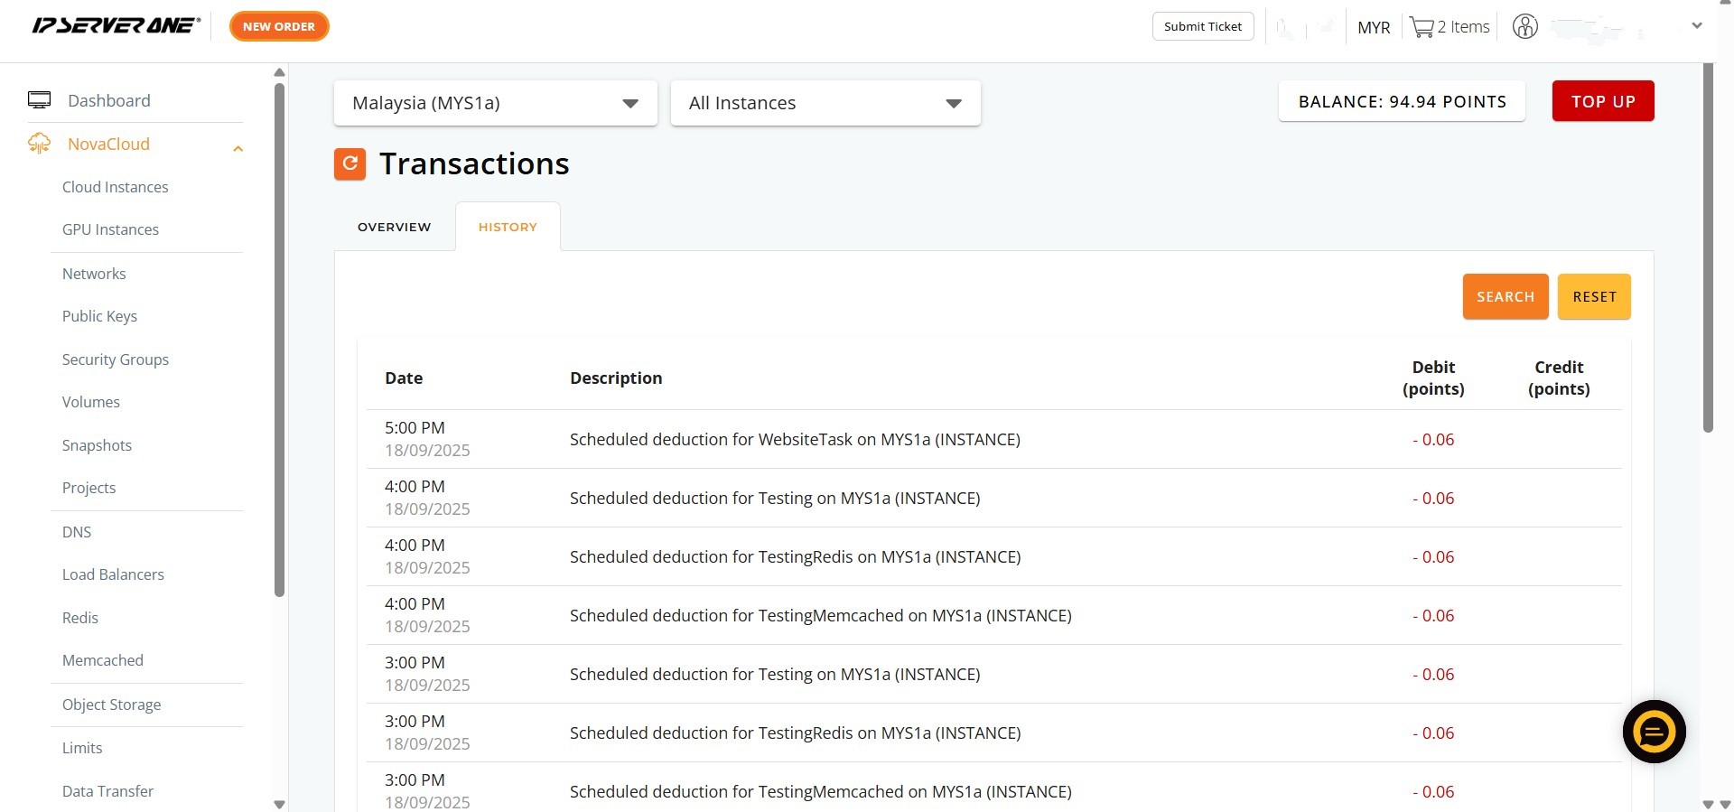
Task: Click the sidebar scroll down arrow
Action: [x=279, y=803]
